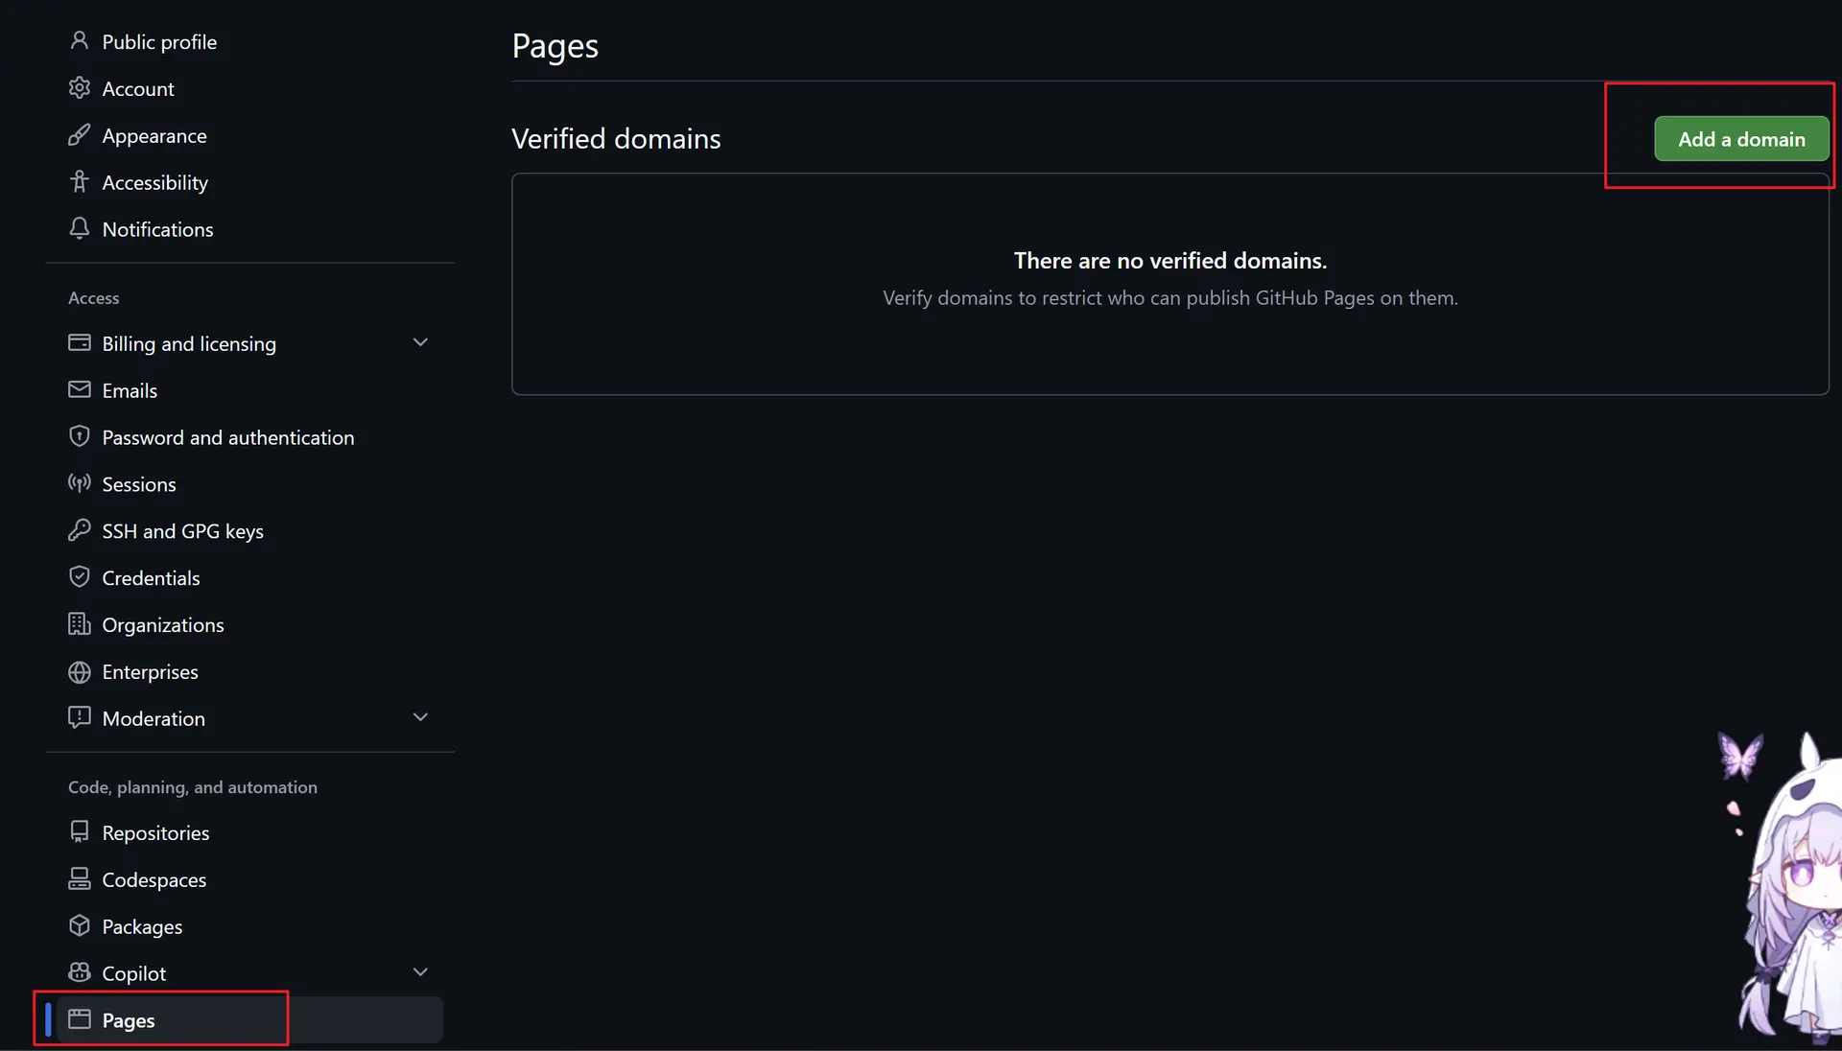Click the Add a domain button
Screen dimensions: 1842x1051
pyautogui.click(x=1741, y=139)
